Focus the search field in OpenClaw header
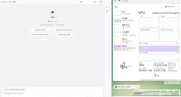181x97 pixels. (88, 2)
